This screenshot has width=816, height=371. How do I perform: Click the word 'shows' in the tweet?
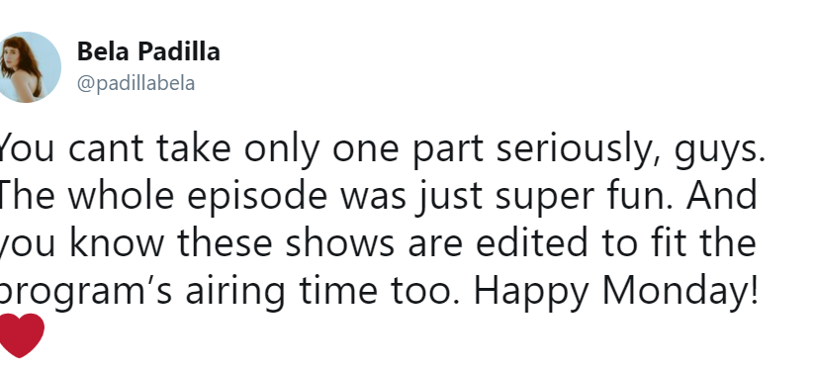click(x=340, y=243)
